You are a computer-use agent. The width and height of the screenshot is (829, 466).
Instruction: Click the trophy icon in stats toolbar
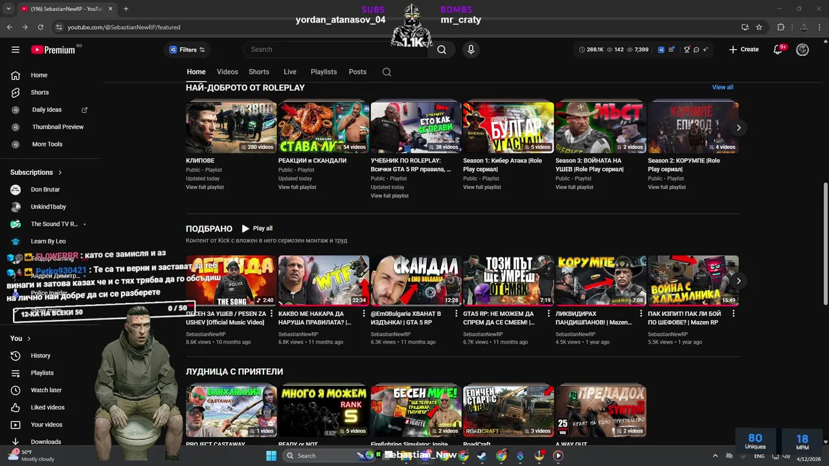pyautogui.click(x=687, y=50)
